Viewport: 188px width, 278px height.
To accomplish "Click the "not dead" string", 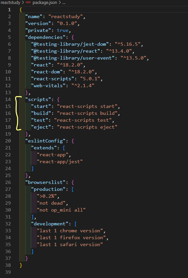I will coord(51,203).
